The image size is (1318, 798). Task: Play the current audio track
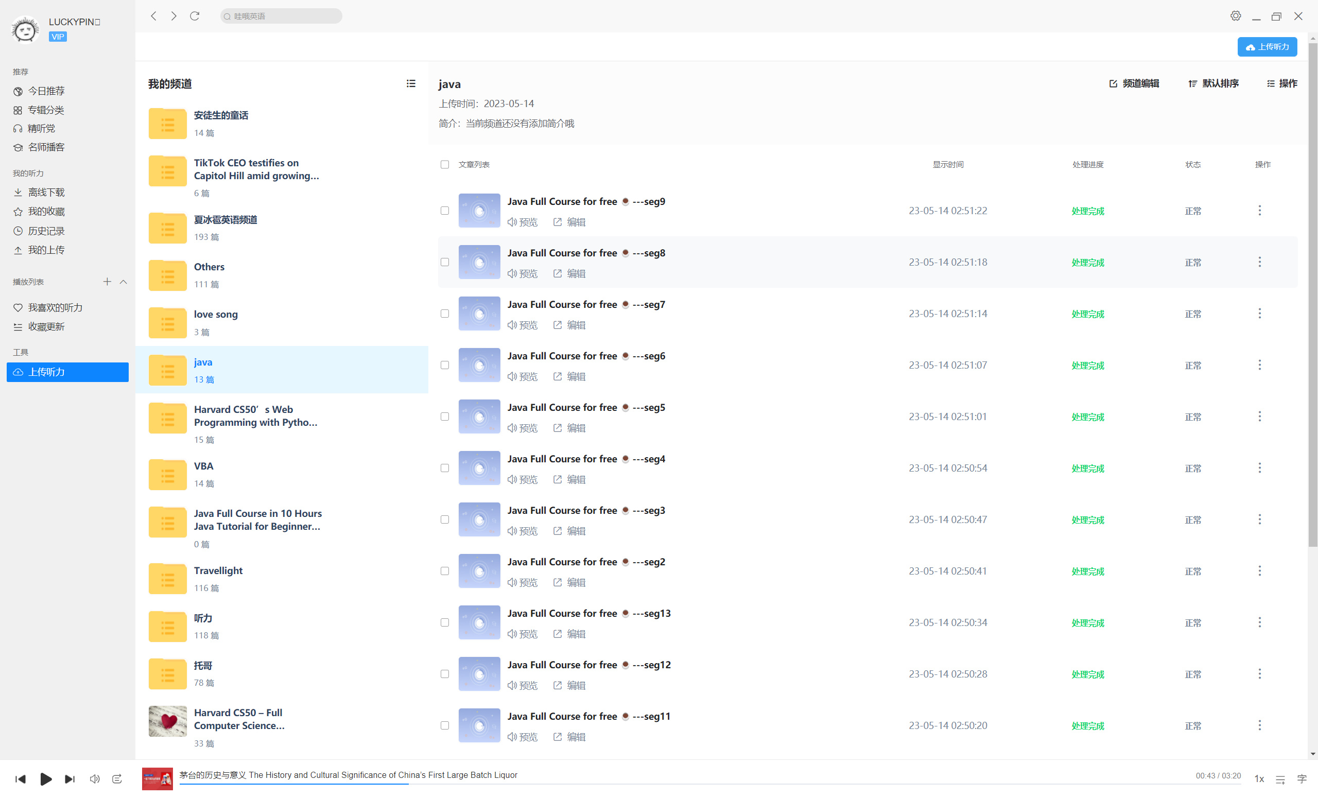(46, 779)
